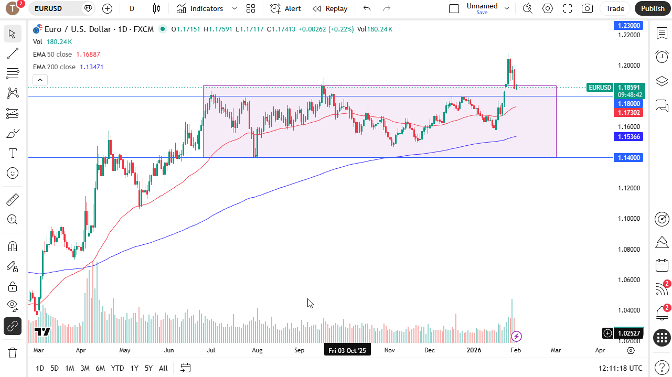Activate the ruler measure tool

[x=13, y=199]
